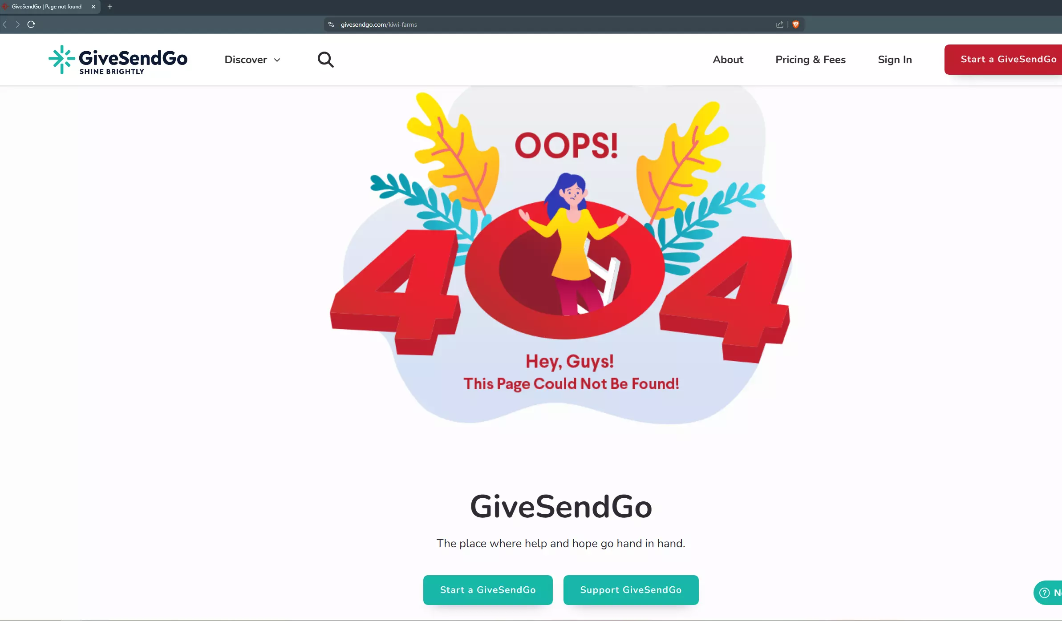Click the magnifying glass search icon

point(325,60)
